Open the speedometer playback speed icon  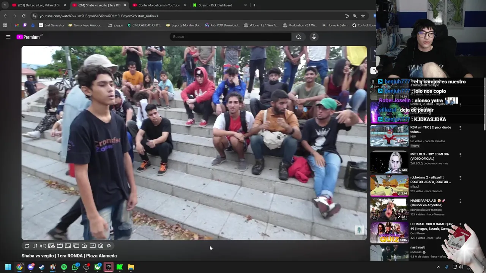coord(84,246)
